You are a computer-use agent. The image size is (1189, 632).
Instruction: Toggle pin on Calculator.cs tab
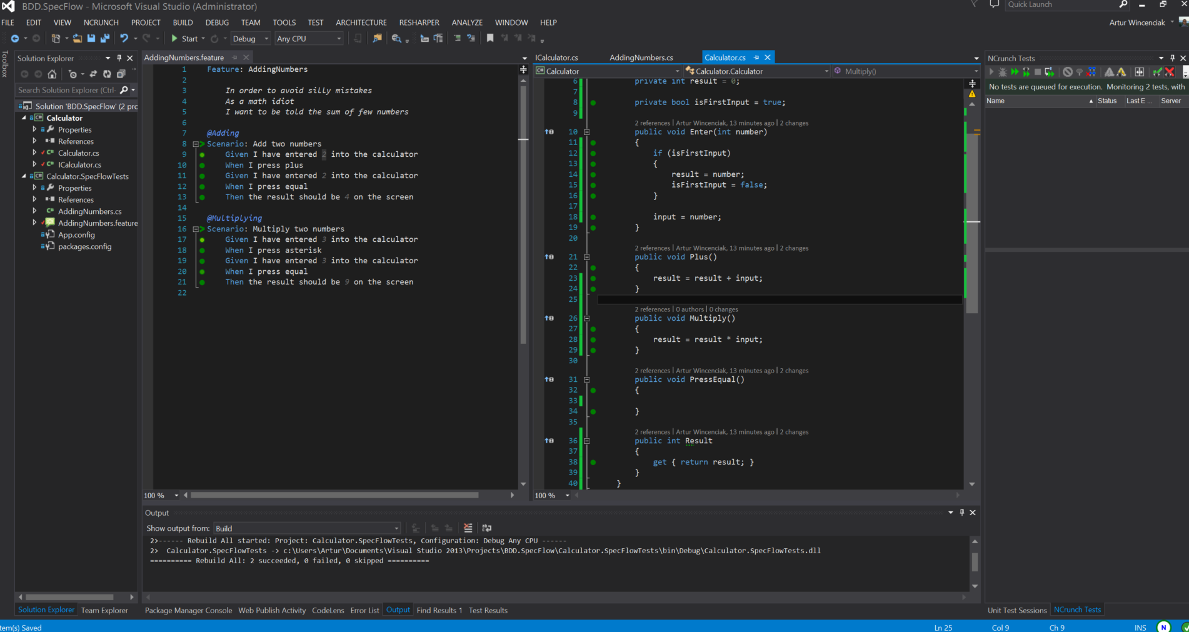point(756,58)
